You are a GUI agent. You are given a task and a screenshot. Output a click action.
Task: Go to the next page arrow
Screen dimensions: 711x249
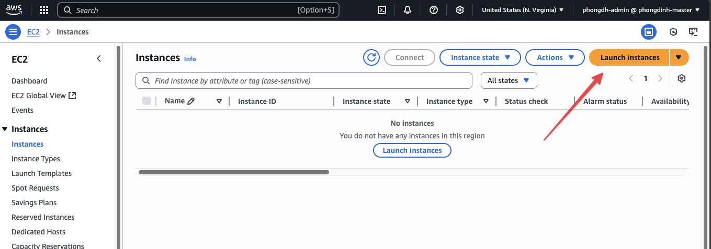(x=660, y=78)
